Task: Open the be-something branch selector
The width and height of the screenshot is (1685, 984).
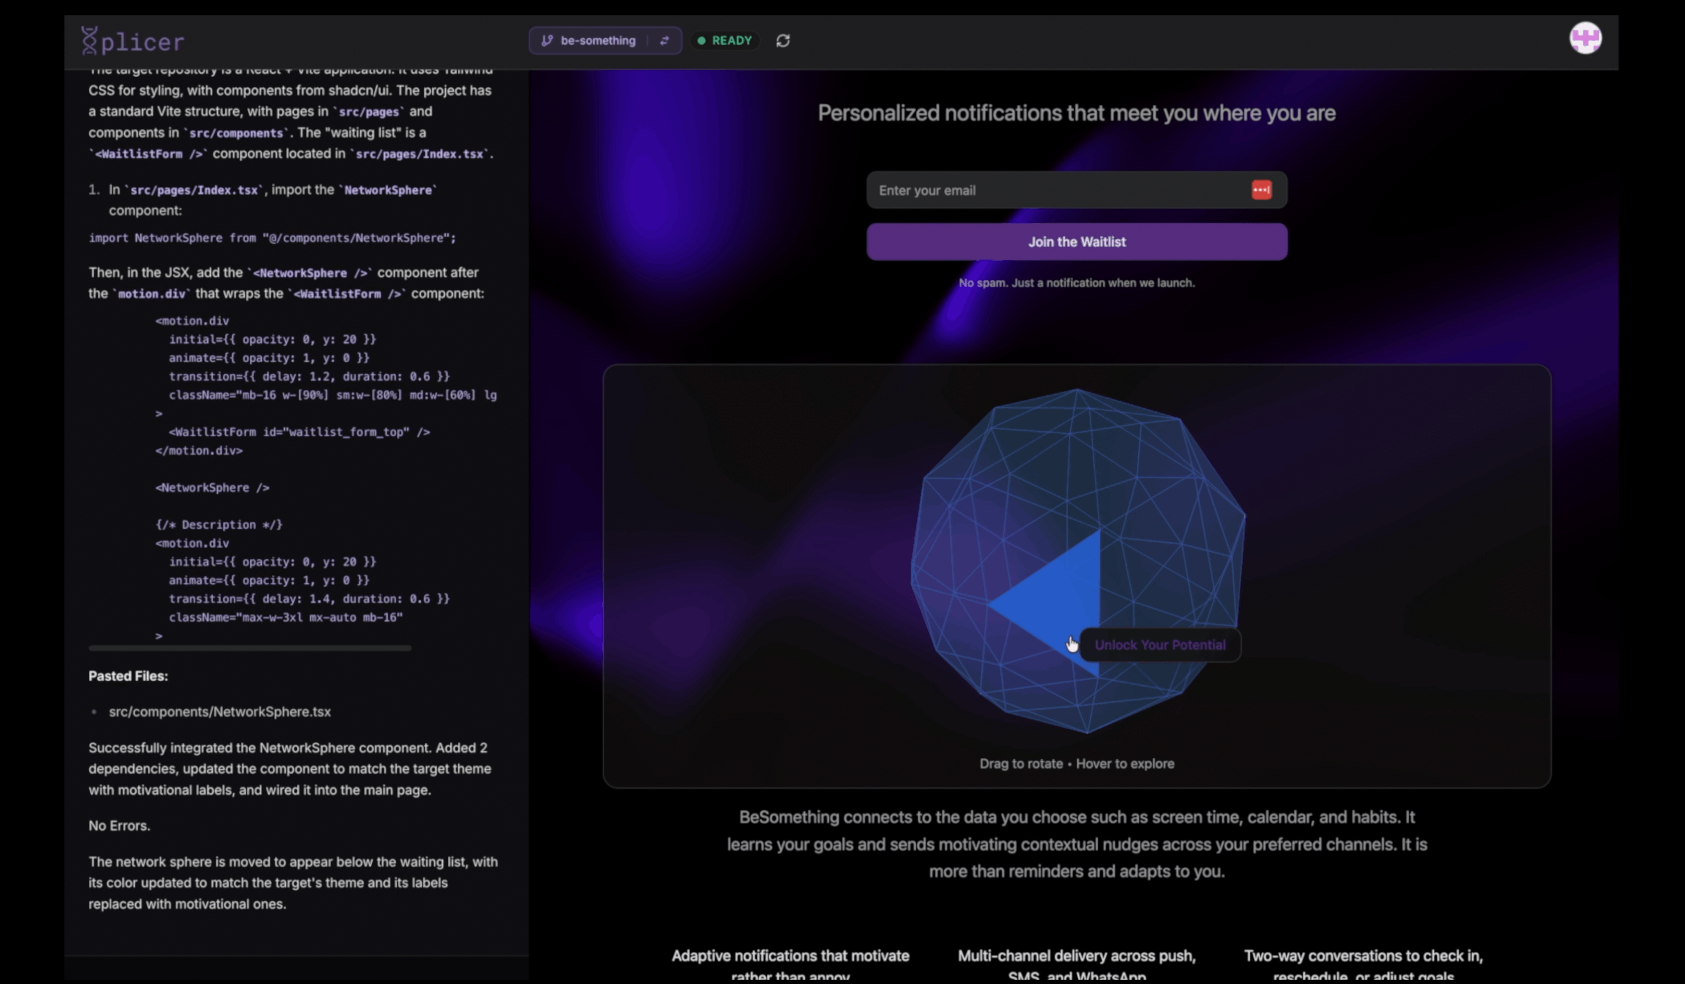Action: click(x=598, y=41)
